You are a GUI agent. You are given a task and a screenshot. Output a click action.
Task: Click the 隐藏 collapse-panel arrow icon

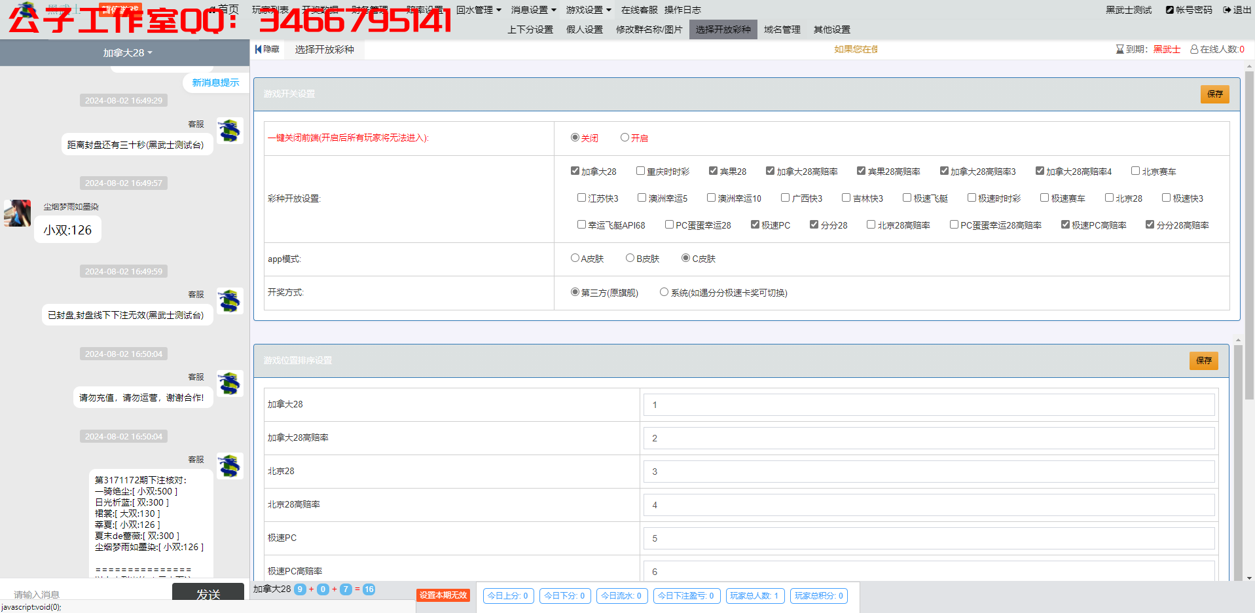click(258, 49)
